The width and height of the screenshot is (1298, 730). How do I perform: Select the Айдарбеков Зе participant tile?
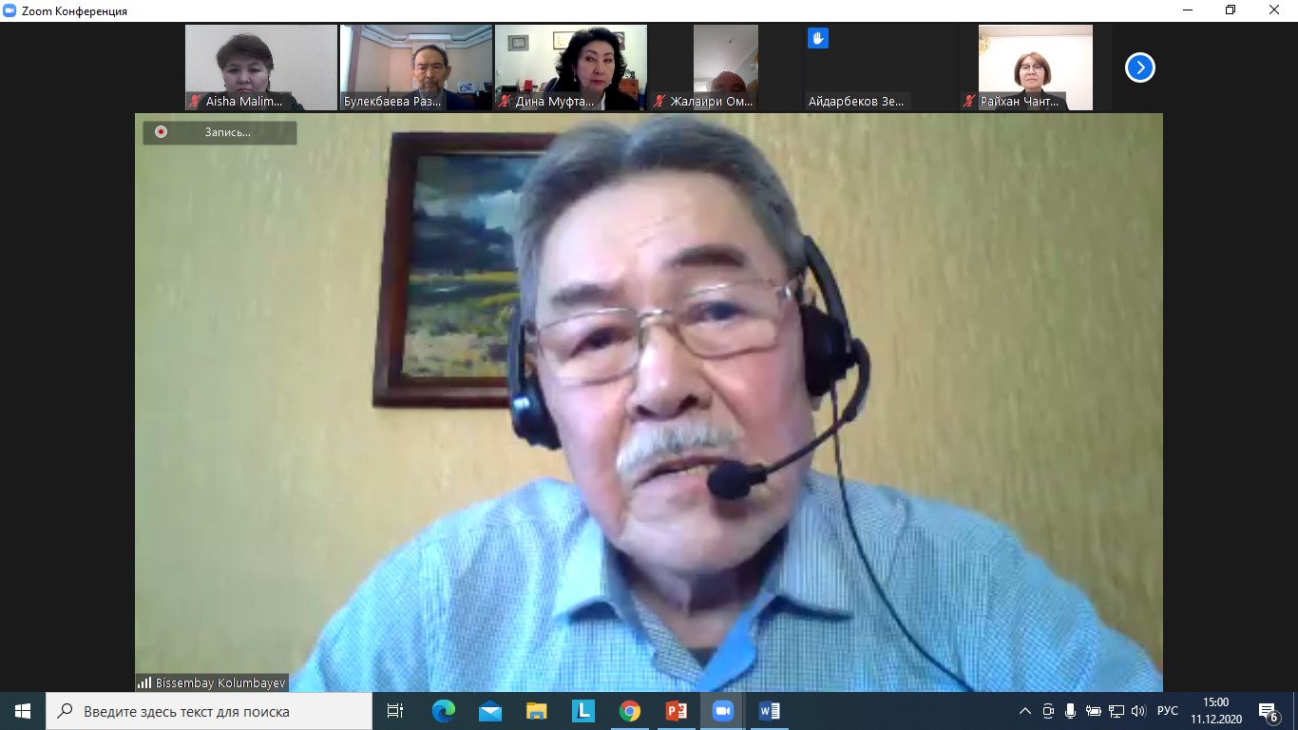point(881,67)
